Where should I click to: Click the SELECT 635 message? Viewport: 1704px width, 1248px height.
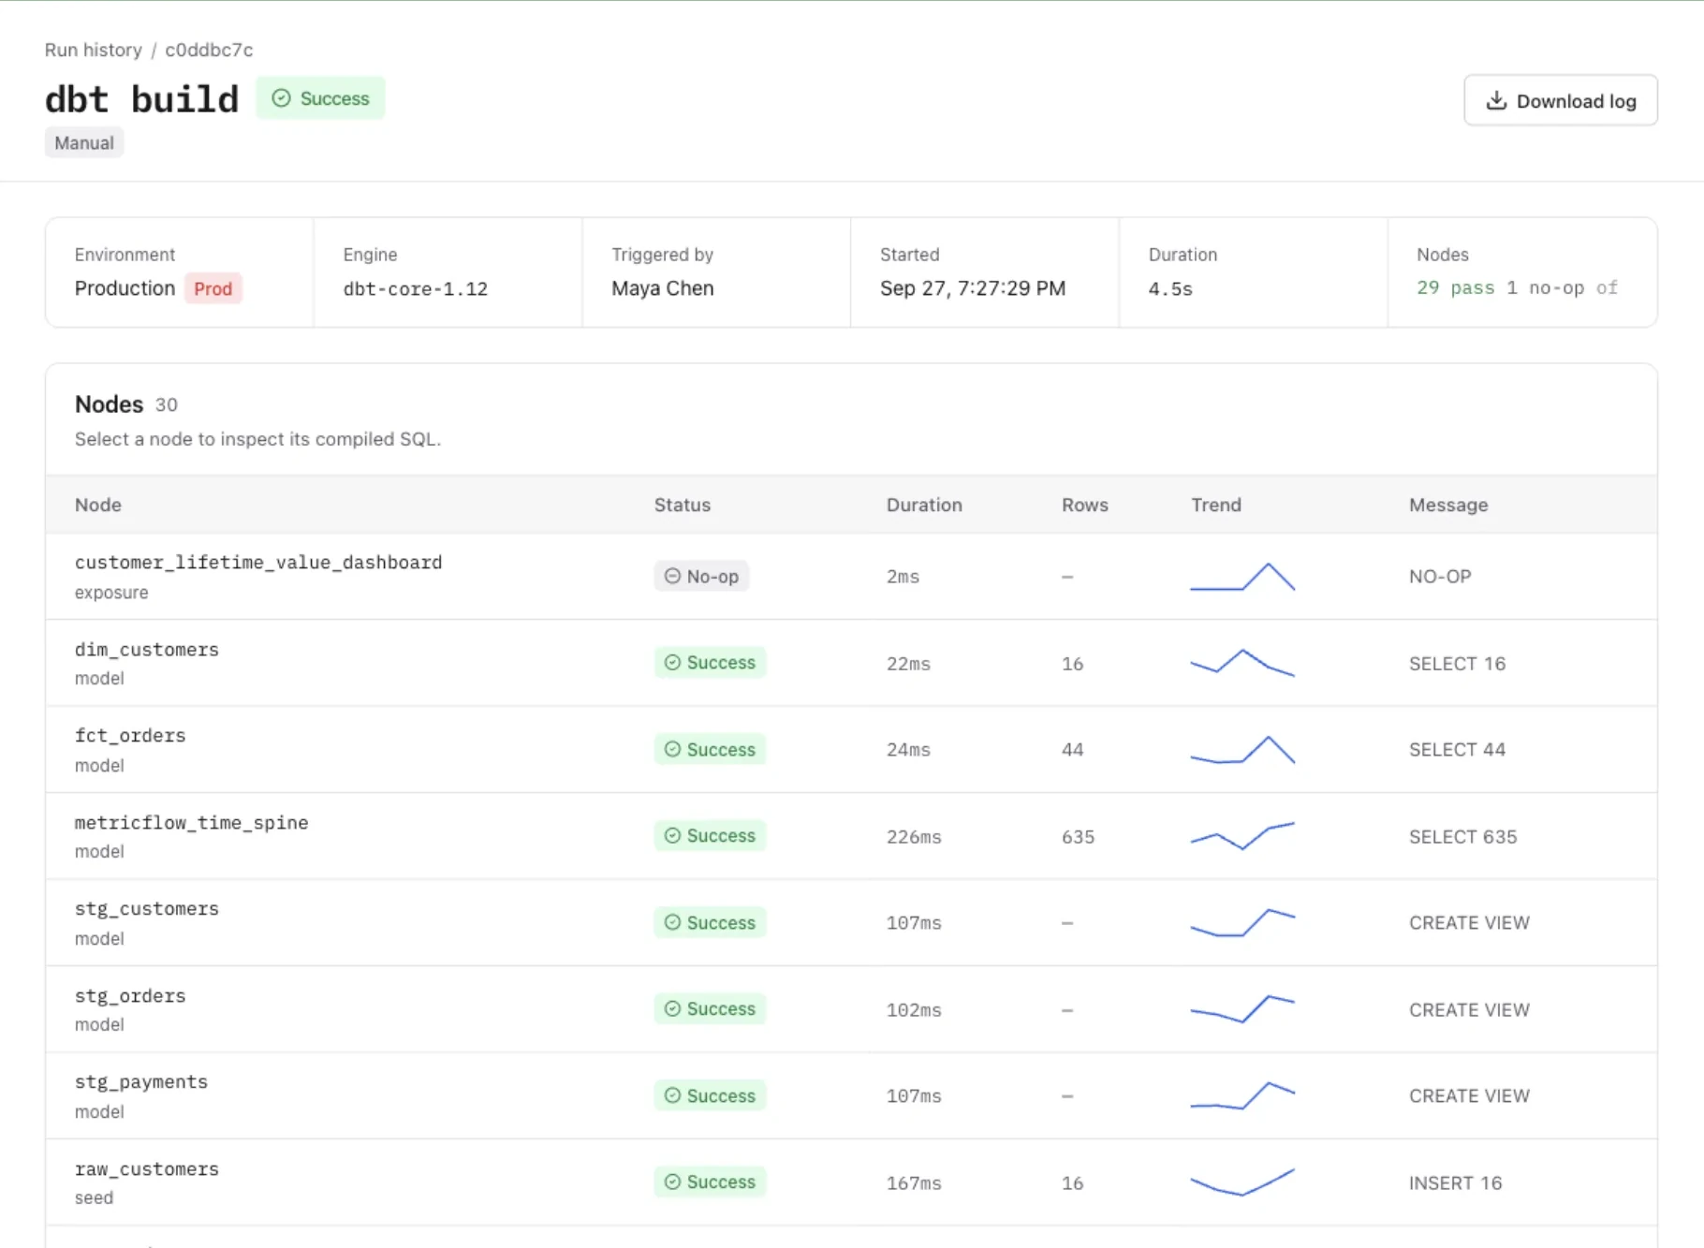(1462, 836)
